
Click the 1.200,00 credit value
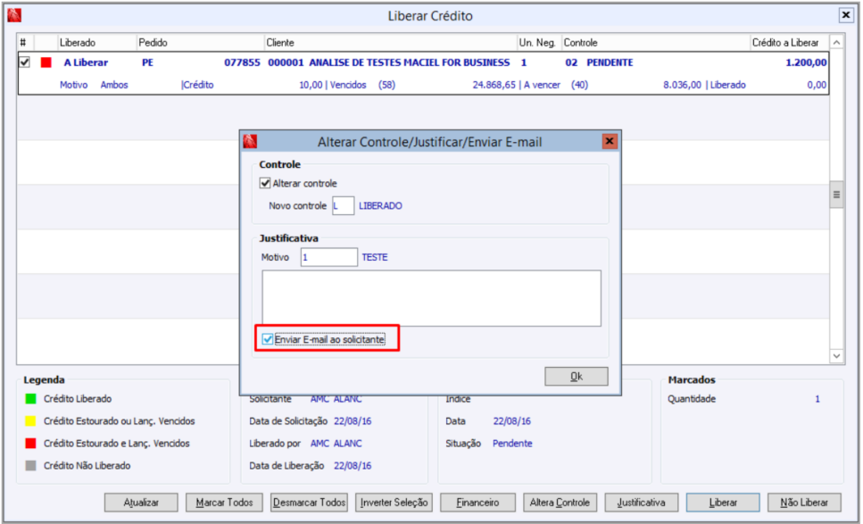coord(806,62)
